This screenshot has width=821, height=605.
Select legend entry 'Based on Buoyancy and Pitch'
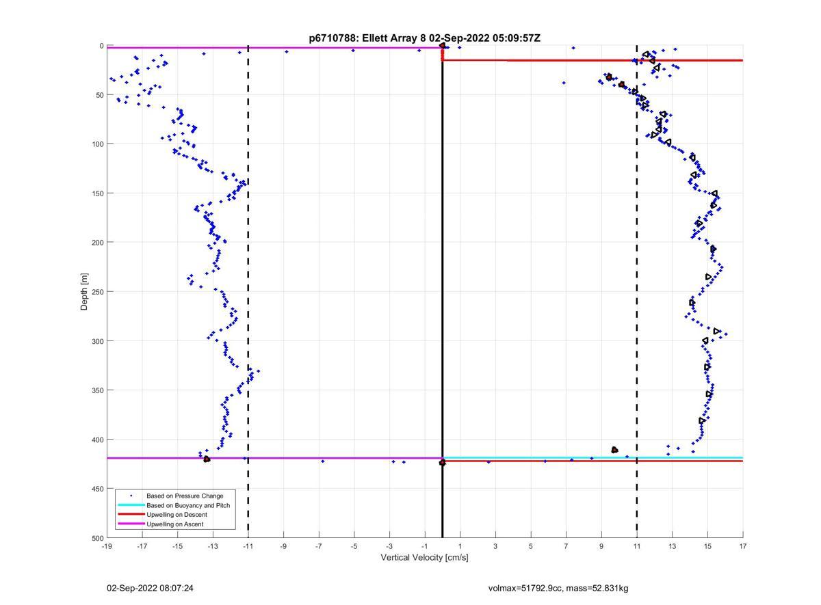click(188, 505)
